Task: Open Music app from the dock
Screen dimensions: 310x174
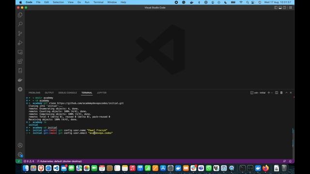Action: pyautogui.click(x=132, y=168)
